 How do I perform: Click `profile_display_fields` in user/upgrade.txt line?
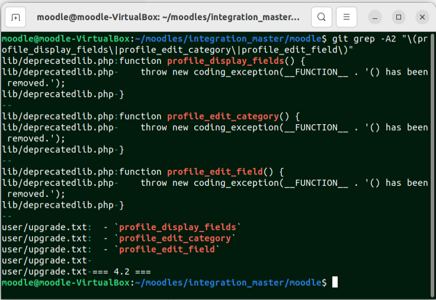coord(178,227)
